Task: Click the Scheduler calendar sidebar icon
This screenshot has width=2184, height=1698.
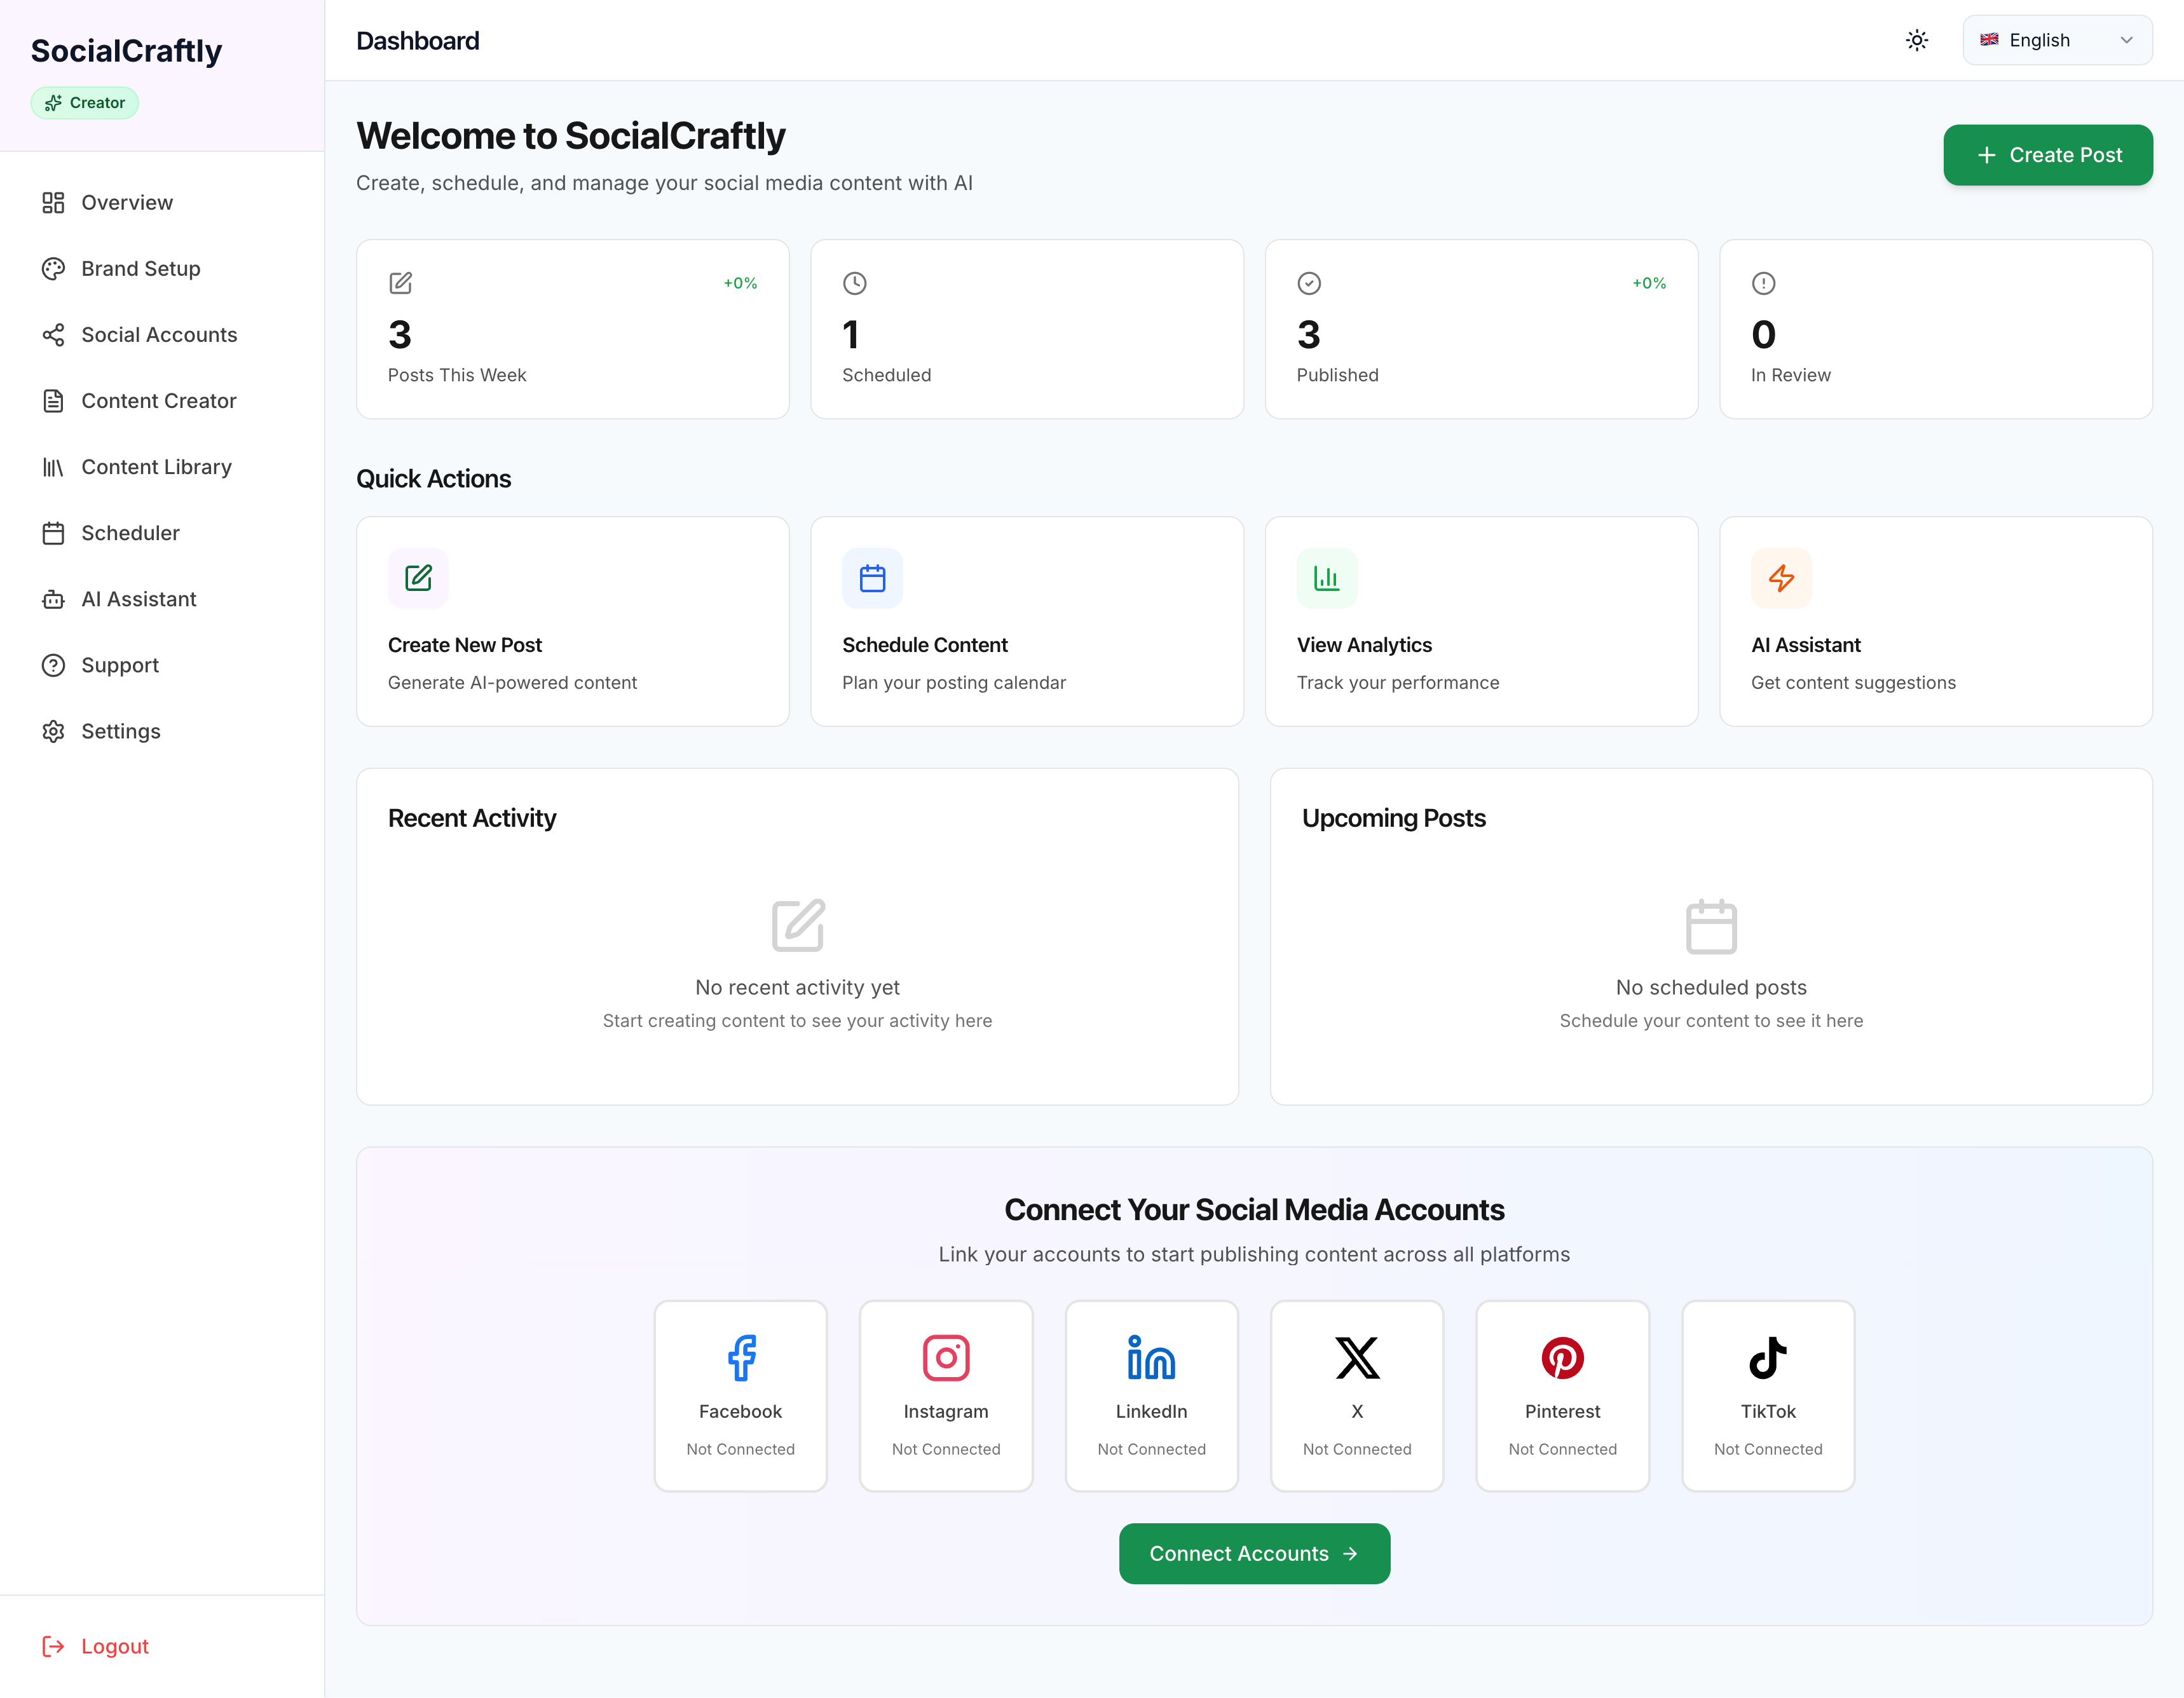Action: (x=53, y=533)
